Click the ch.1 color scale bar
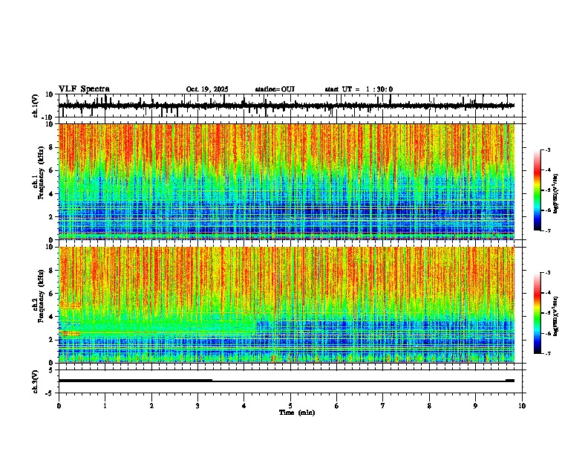 point(538,190)
